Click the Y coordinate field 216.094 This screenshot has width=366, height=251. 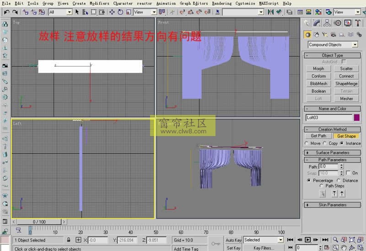[x=127, y=240]
